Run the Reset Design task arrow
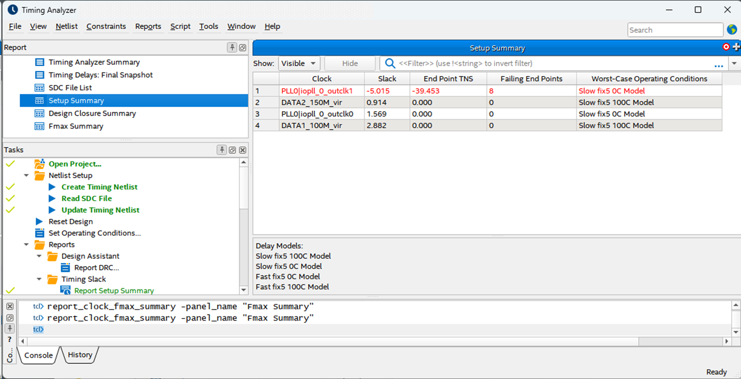741x379 pixels. pos(39,221)
